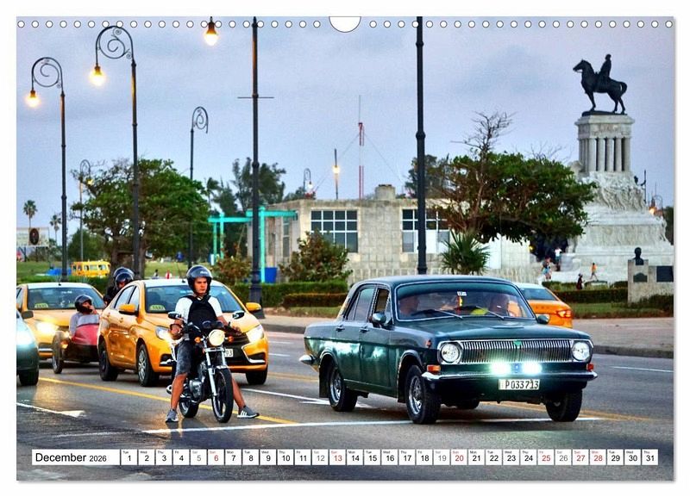Screen dimensions: 690x497
Task: Choose day 25 in the calendar strip
Action: 545,457
